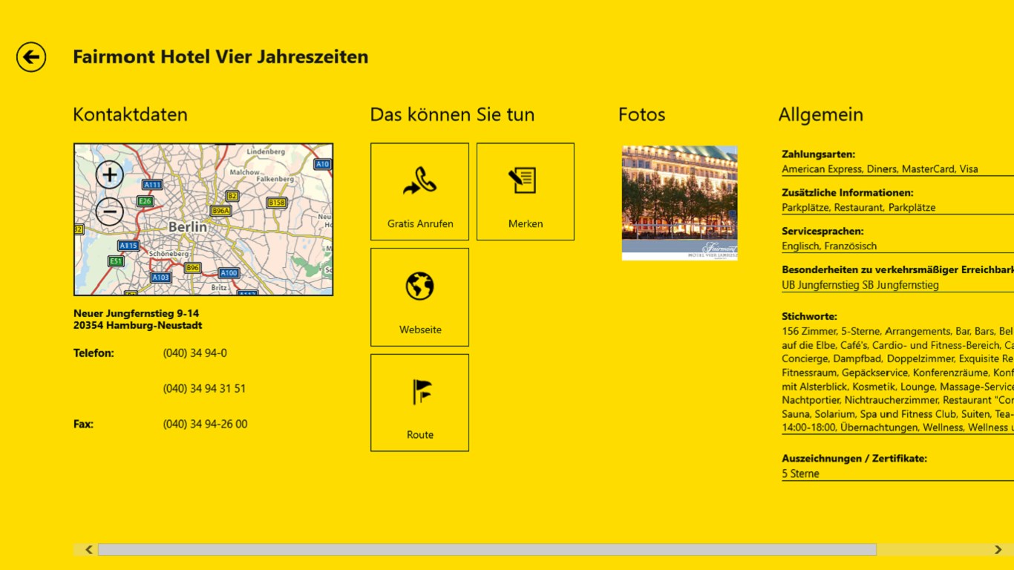Click the Stichworte label
Image resolution: width=1014 pixels, height=570 pixels.
tap(810, 317)
